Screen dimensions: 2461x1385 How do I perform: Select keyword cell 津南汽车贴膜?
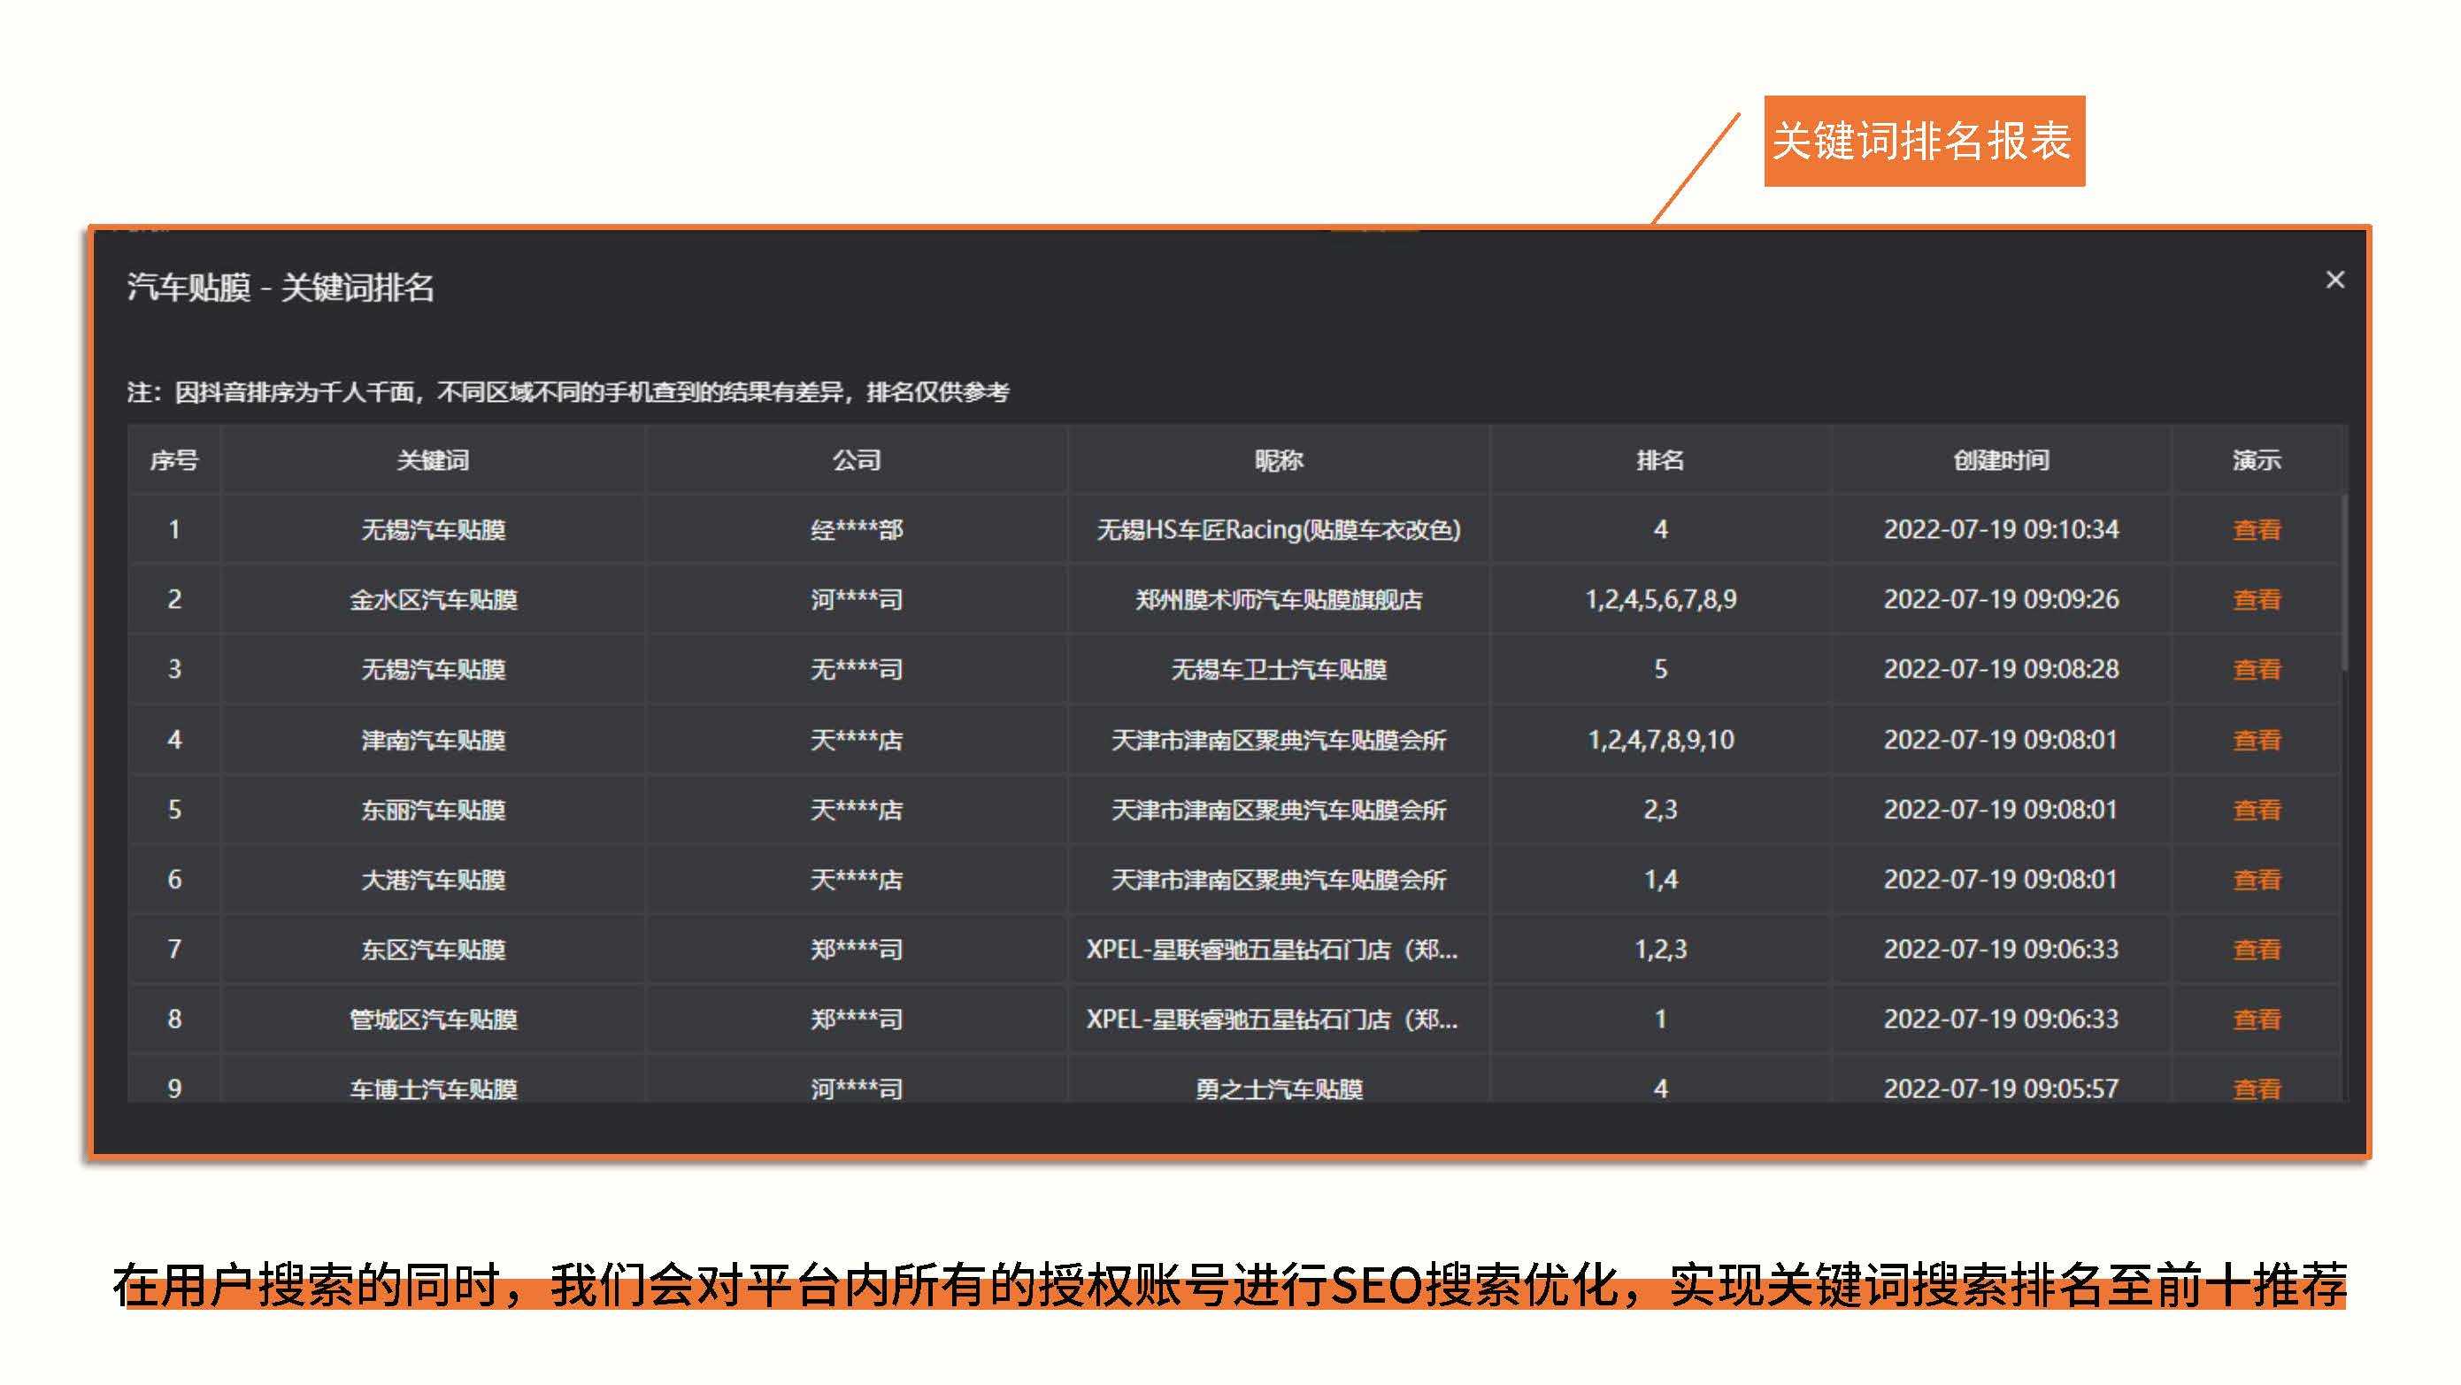(x=433, y=740)
